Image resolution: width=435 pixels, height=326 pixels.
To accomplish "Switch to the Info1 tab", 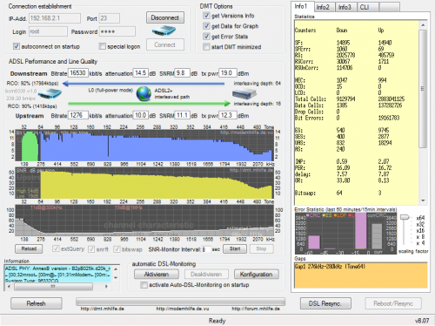I will 302,6.
